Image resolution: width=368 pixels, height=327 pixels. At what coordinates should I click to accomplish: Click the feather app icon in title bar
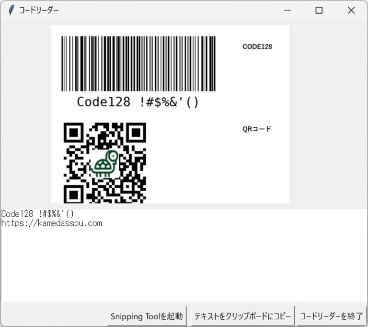point(11,10)
